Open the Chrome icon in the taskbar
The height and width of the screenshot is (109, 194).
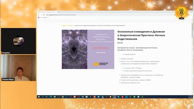[x=63, y=97]
